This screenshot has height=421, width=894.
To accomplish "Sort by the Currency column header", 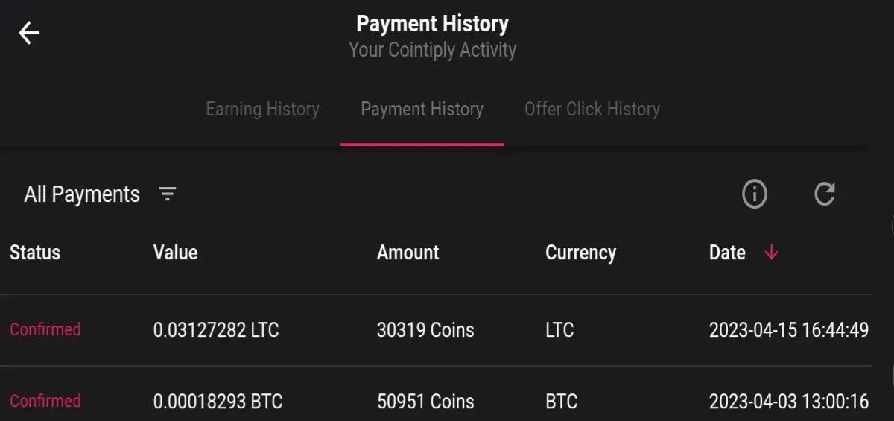I will tap(581, 253).
